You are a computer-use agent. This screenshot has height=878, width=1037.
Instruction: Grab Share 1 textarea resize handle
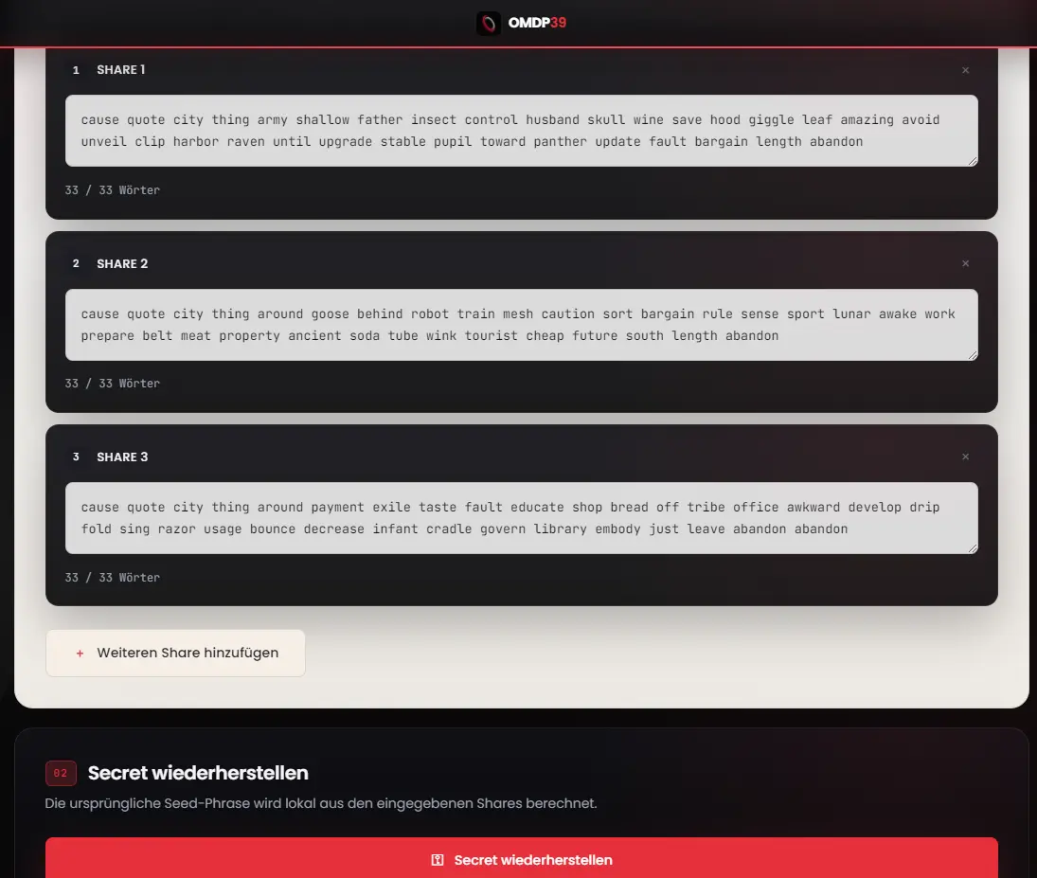click(x=973, y=161)
